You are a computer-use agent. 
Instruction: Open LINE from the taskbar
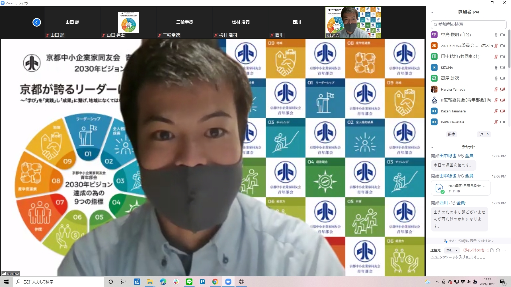point(189,282)
